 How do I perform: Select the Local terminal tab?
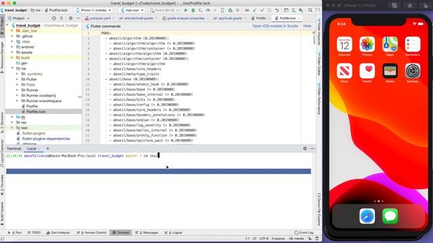coord(32,148)
